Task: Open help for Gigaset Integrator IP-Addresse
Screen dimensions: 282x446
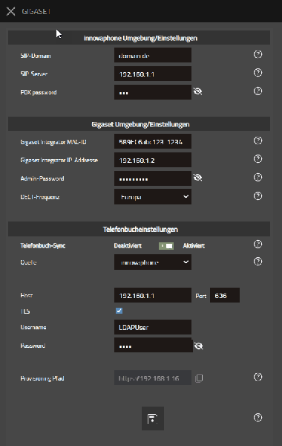Action: coord(258,159)
